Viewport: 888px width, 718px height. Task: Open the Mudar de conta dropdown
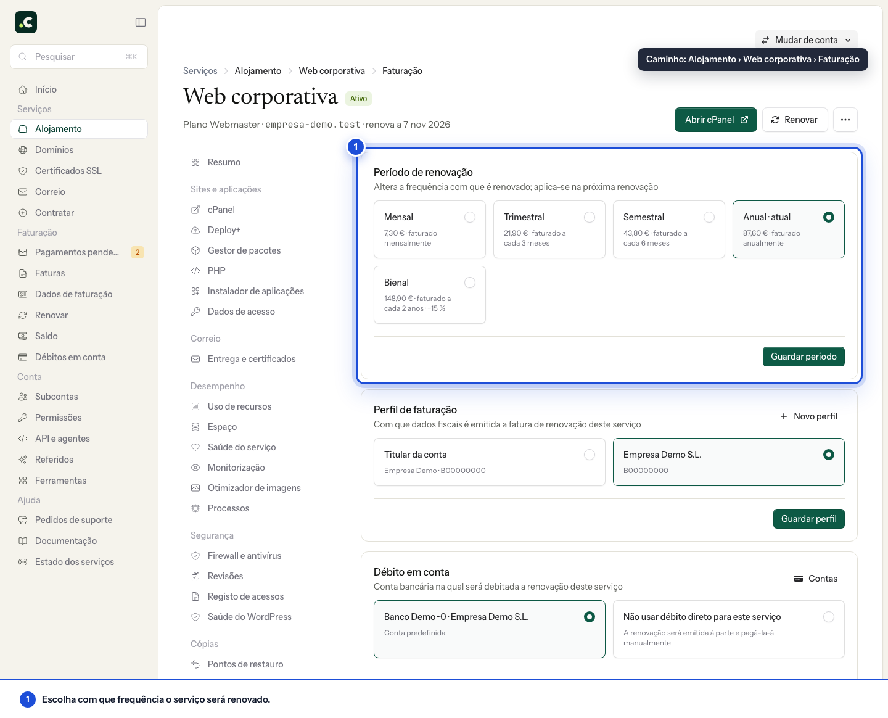click(807, 40)
